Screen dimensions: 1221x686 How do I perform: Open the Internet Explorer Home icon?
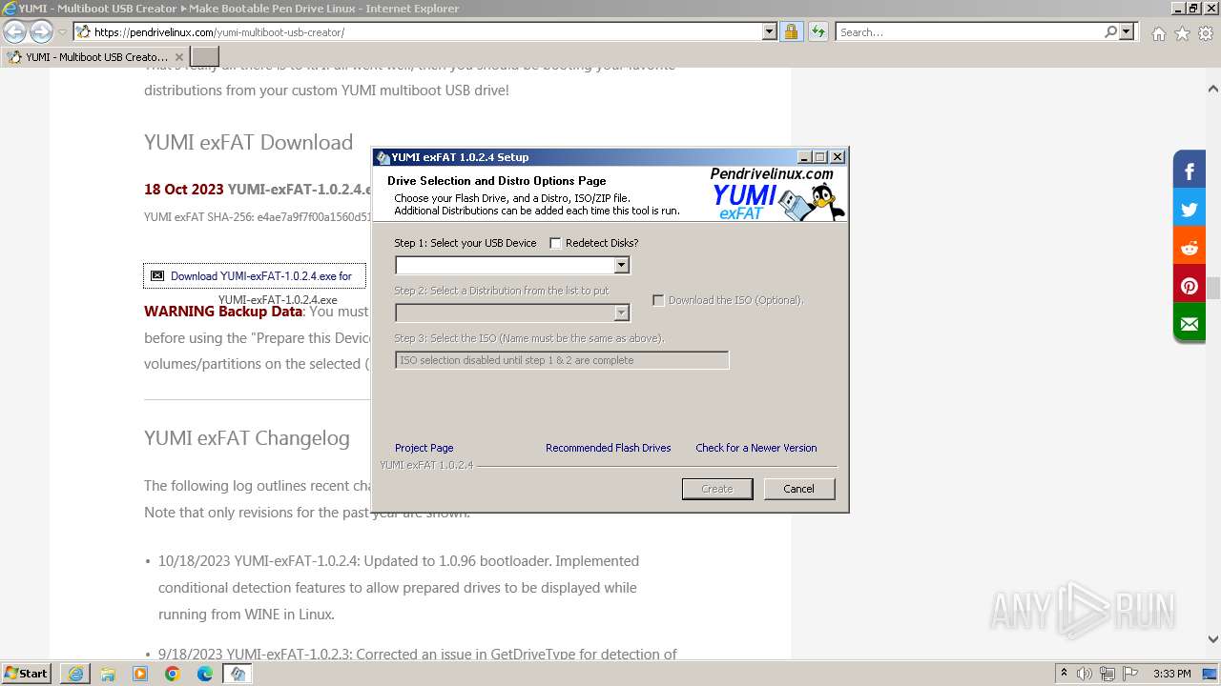(1158, 33)
